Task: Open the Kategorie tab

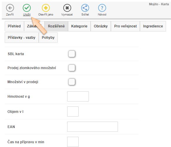Action: (79, 26)
